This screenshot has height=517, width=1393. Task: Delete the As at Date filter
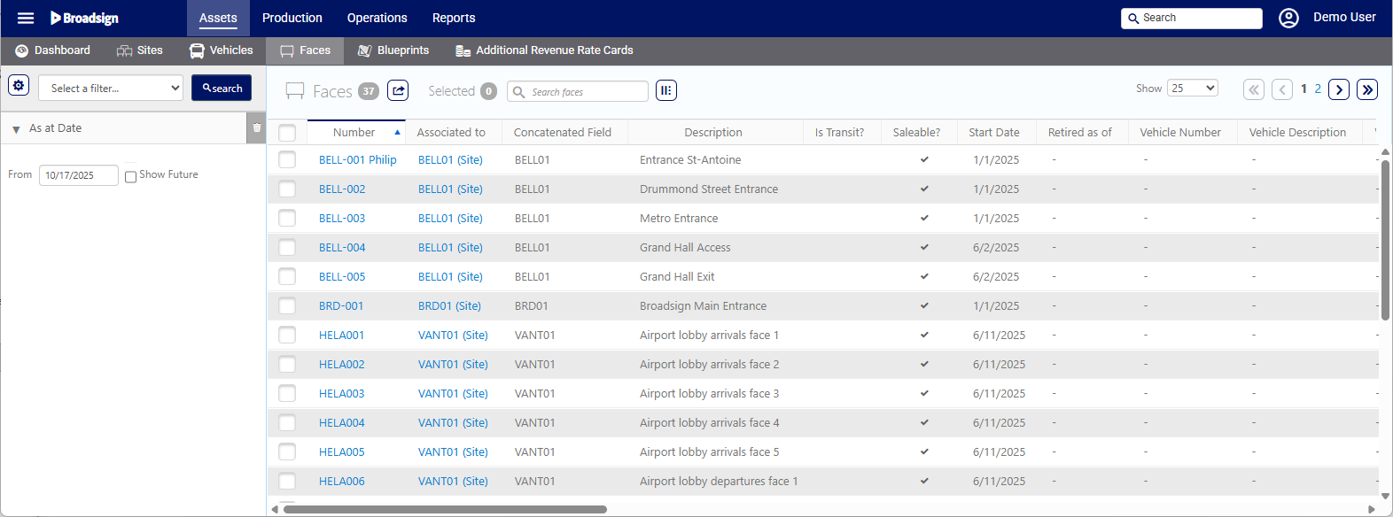tap(257, 128)
